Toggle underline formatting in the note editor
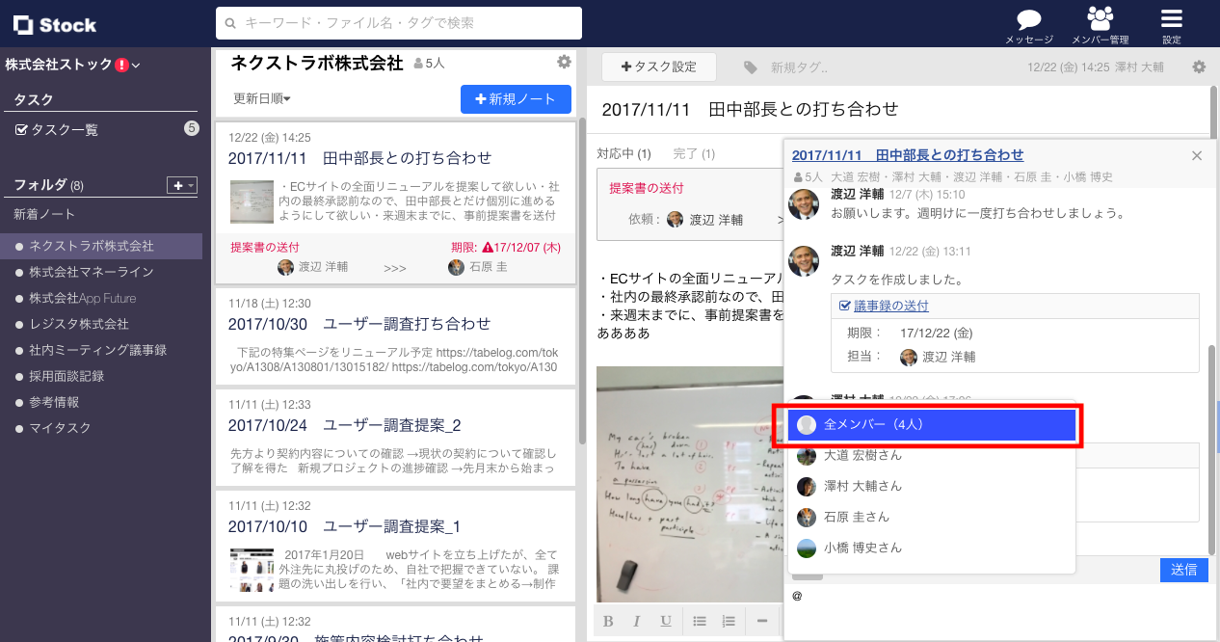The image size is (1220, 642). click(x=666, y=621)
